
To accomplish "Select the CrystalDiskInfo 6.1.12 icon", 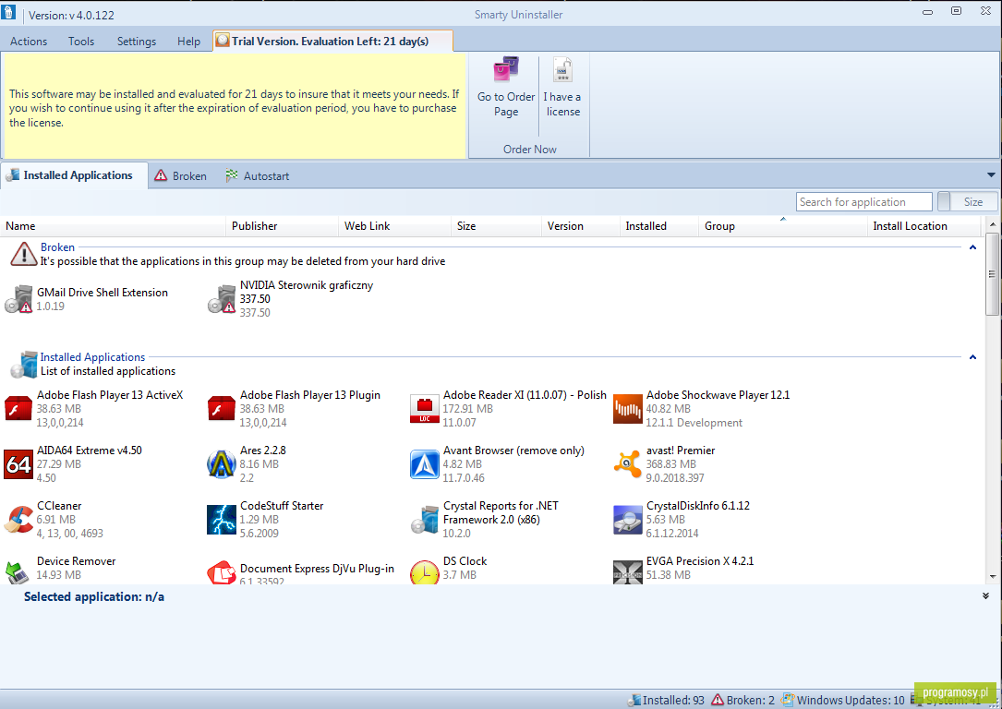I will coord(628,520).
